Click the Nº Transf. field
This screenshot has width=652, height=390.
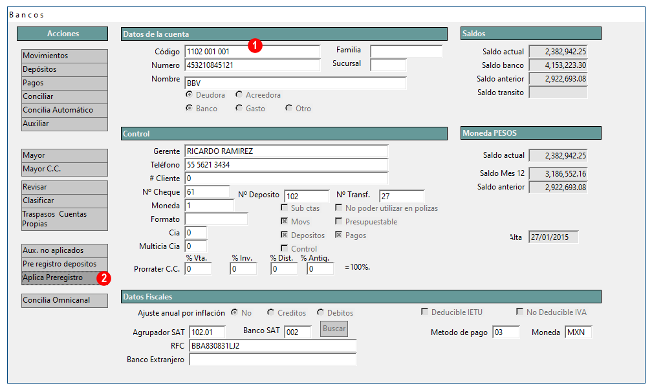pyautogui.click(x=402, y=196)
